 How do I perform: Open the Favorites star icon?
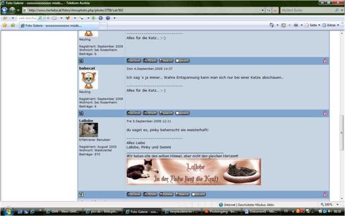click(4, 25)
